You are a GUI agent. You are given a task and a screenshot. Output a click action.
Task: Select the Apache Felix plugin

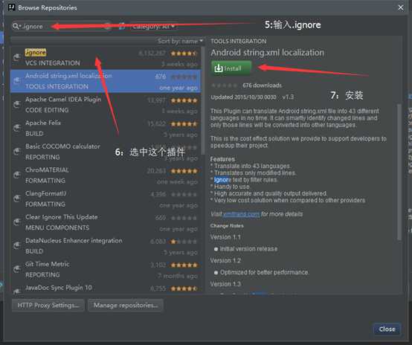(106, 128)
